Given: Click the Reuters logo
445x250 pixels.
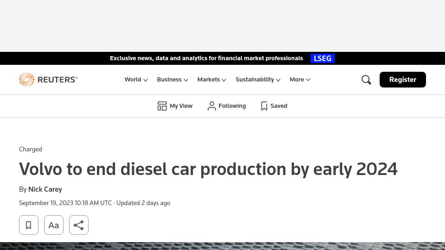Looking at the screenshot, I should [48, 80].
